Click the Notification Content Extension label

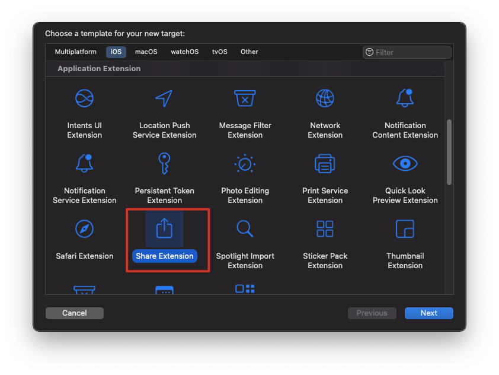(x=405, y=130)
